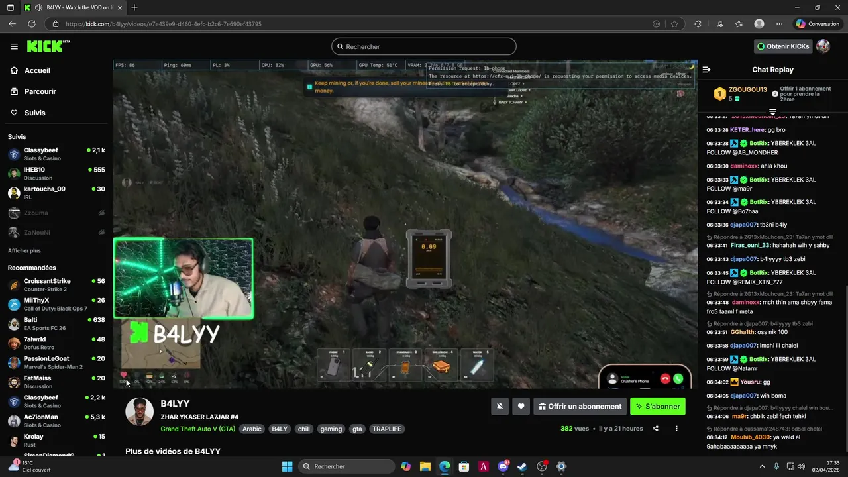Click chat user Mouhib_4030

click(x=750, y=437)
